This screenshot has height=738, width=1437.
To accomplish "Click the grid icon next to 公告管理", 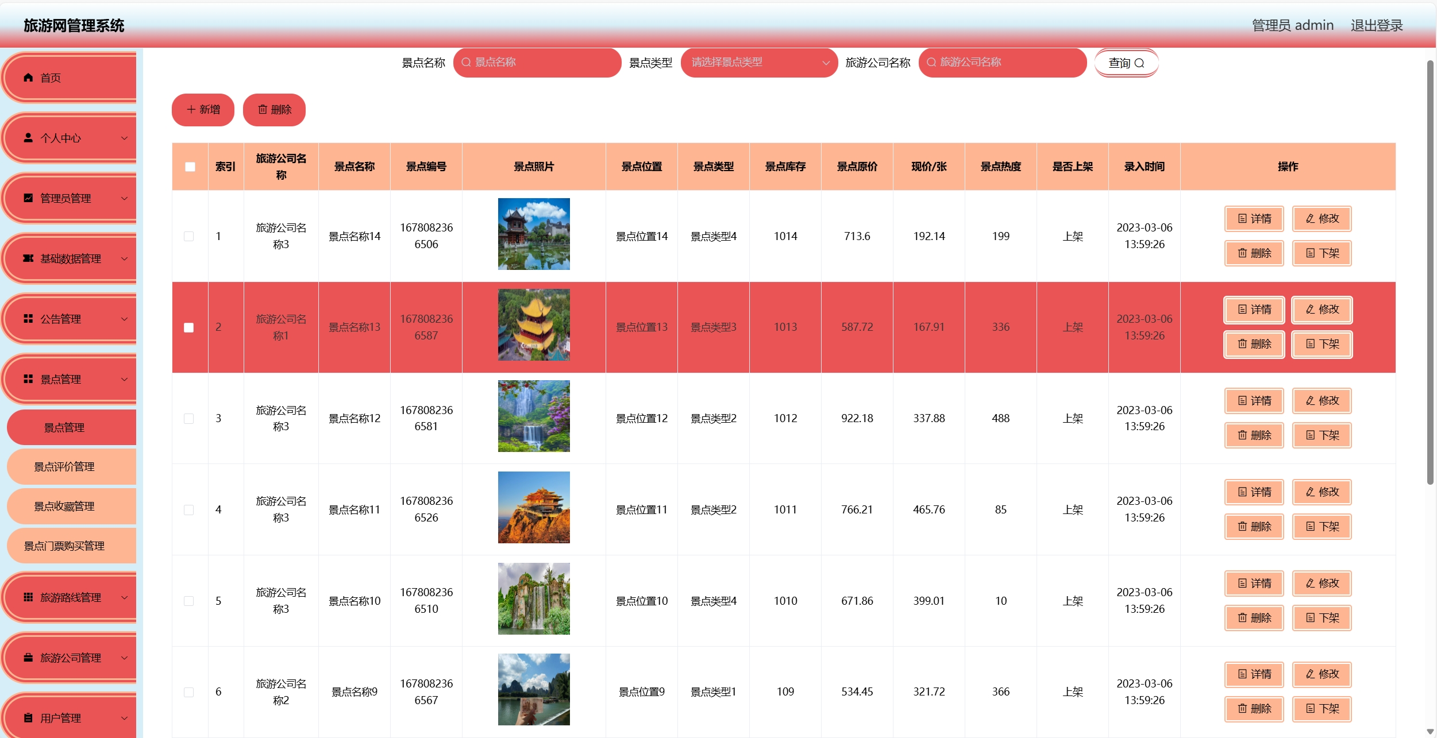I will (x=28, y=319).
